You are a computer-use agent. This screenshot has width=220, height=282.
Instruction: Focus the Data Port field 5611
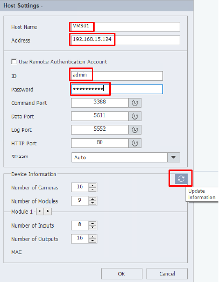point(100,116)
